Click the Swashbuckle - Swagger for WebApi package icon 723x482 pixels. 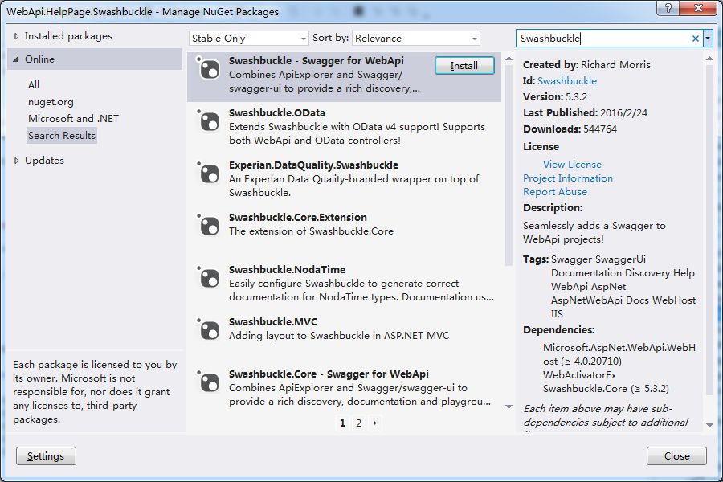tap(209, 69)
